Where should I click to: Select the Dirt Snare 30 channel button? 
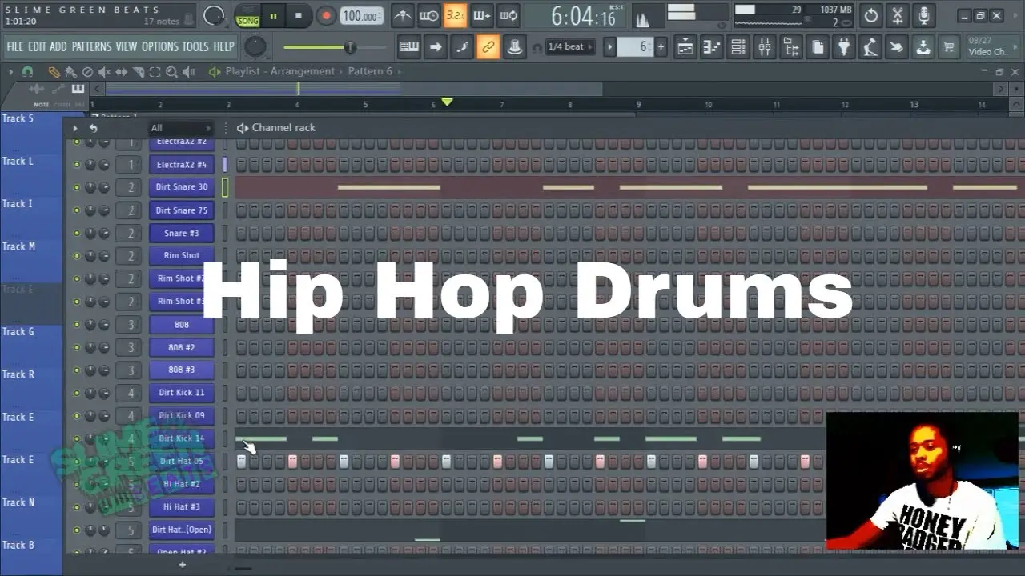[181, 187]
